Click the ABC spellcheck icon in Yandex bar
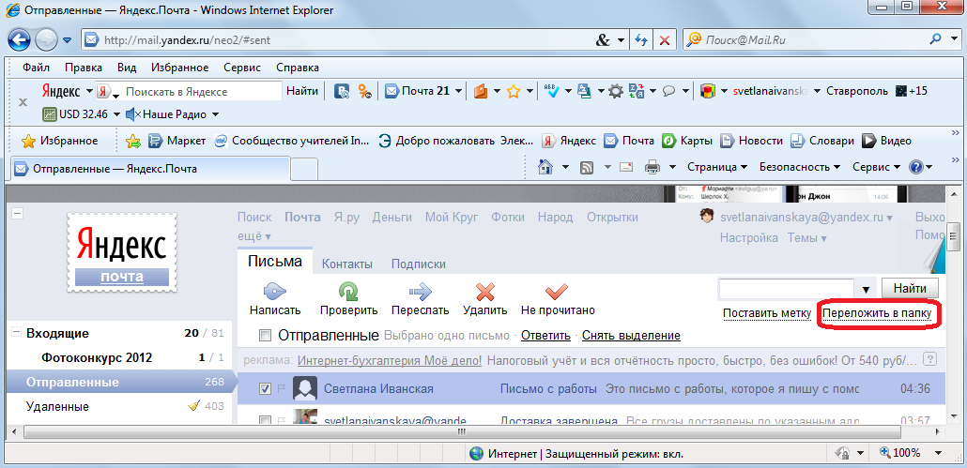Screen dimensions: 967x468 [x=551, y=91]
